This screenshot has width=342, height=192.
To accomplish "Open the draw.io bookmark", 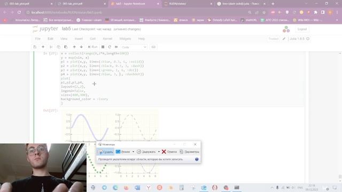I will click(x=181, y=20).
